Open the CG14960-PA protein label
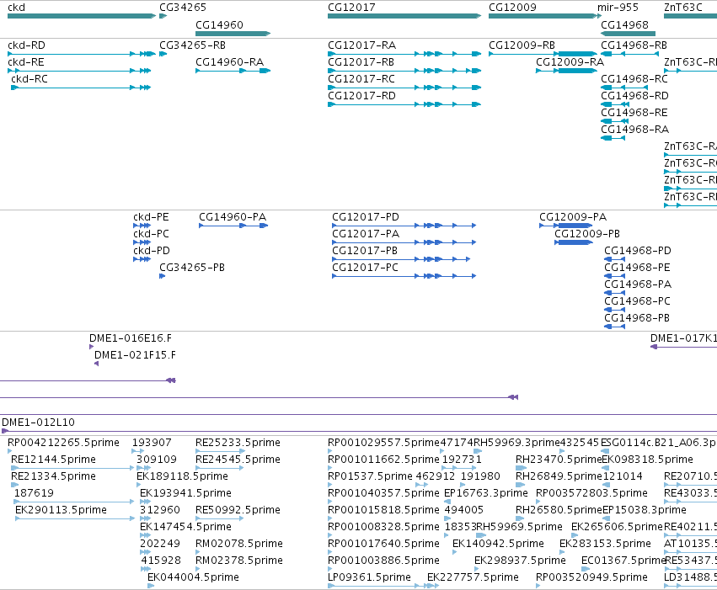The image size is (717, 590). click(233, 217)
